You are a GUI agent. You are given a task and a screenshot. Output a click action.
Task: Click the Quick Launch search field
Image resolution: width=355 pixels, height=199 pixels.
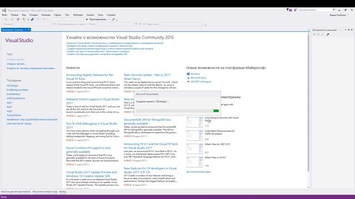[x=316, y=10]
